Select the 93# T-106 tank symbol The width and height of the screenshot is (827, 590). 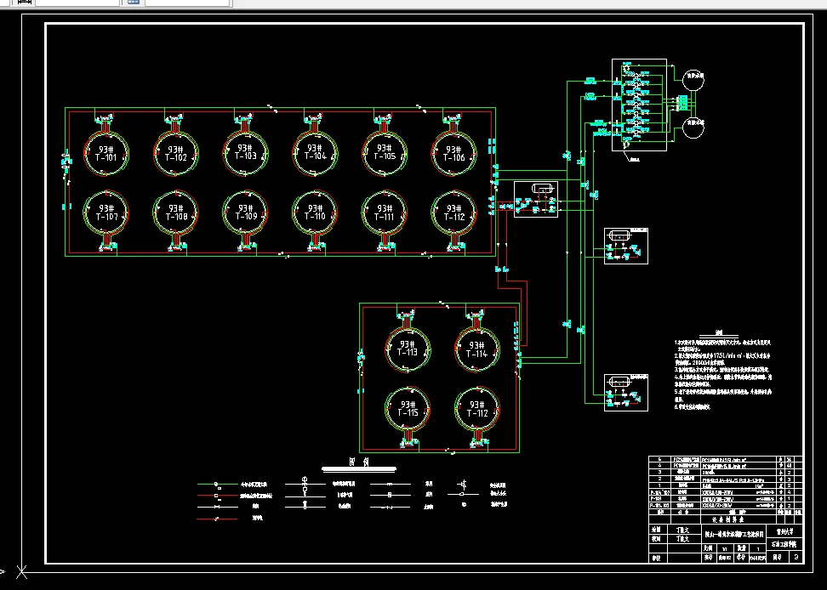454,153
